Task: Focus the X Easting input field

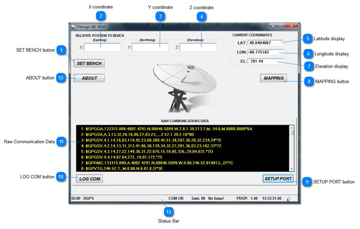Action: tap(102, 47)
